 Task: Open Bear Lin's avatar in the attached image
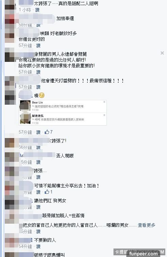(25, 106)
